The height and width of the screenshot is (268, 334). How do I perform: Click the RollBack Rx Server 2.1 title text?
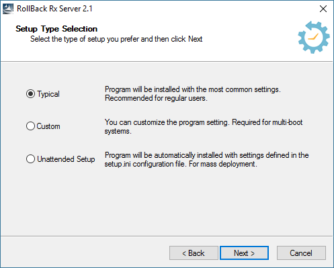click(54, 9)
